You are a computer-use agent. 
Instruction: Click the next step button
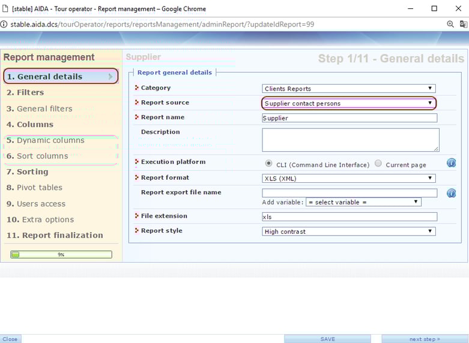tap(425, 339)
